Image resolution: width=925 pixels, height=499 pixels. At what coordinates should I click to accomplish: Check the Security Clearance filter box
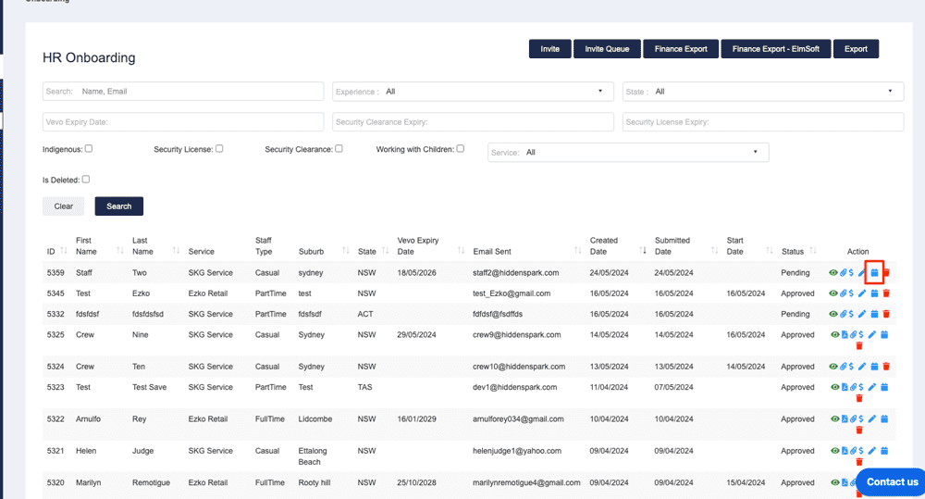tap(339, 149)
